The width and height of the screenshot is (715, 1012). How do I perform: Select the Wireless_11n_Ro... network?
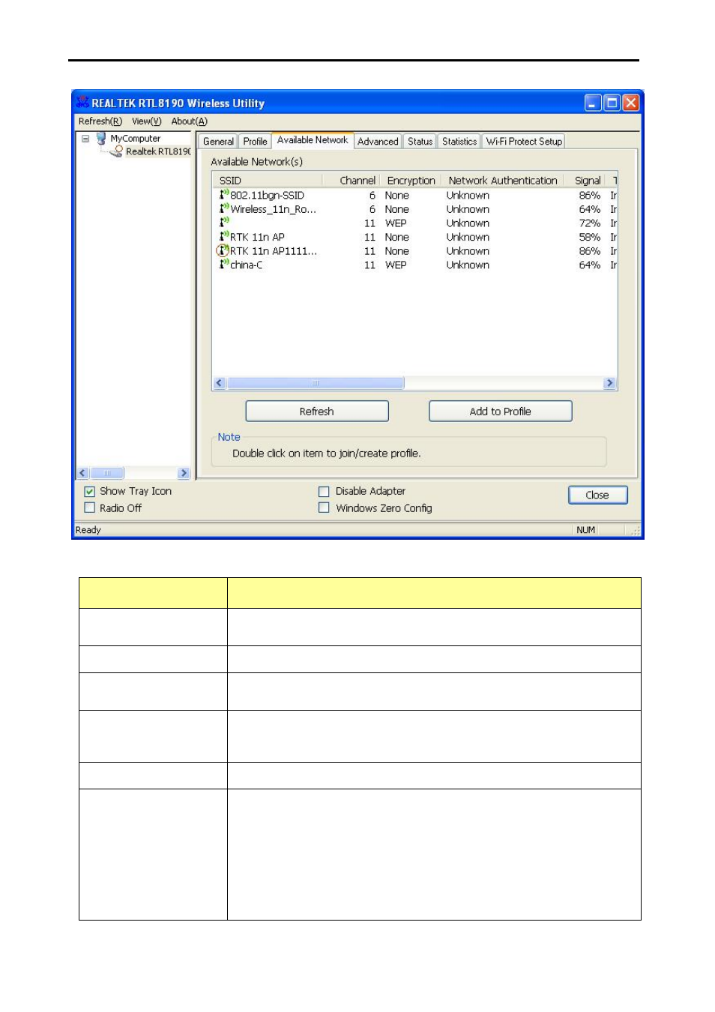click(273, 209)
